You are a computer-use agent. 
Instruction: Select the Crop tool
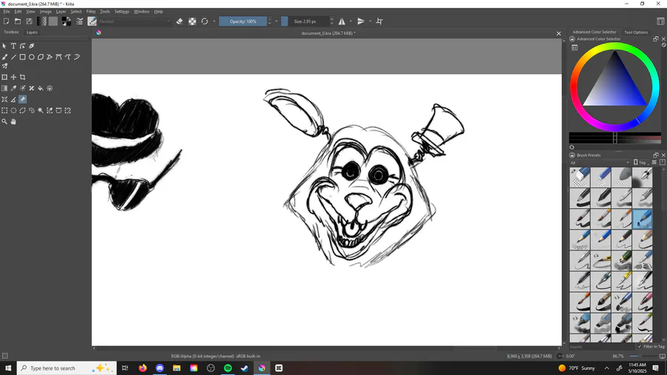click(x=22, y=77)
